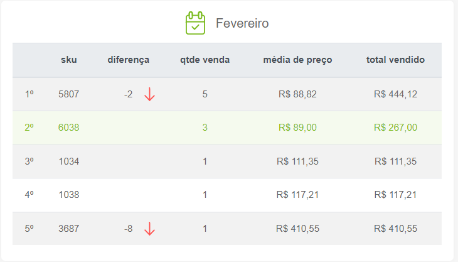
Task: Open highlighted SKU 6038
Action: [x=68, y=128]
